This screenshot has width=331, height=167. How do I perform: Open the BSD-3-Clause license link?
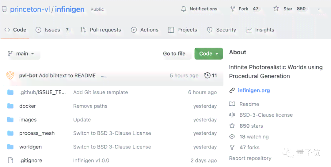tap(266, 115)
